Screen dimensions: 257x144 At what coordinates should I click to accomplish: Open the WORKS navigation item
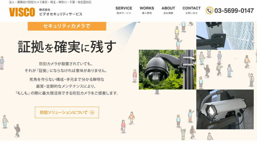point(147,8)
